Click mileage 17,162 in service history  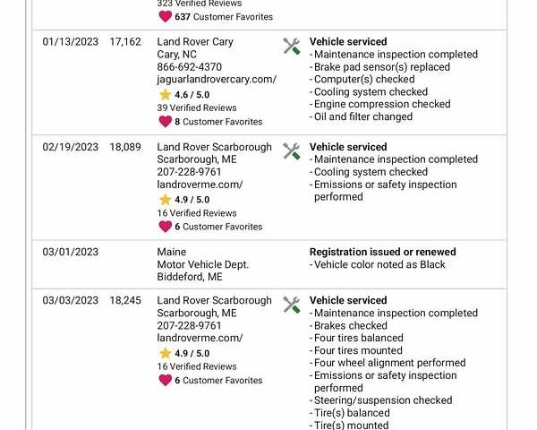(x=125, y=42)
